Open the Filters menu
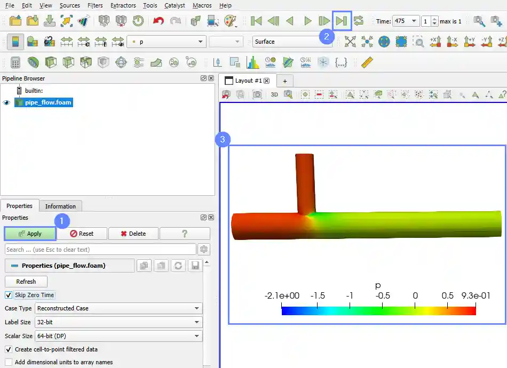This screenshot has width=507, height=368. tap(95, 5)
